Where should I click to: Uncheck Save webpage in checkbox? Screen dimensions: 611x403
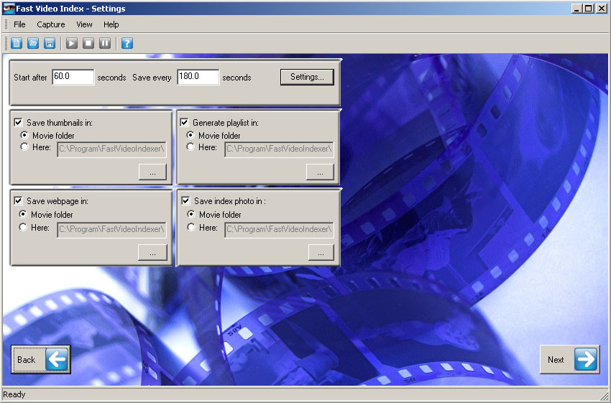point(18,201)
